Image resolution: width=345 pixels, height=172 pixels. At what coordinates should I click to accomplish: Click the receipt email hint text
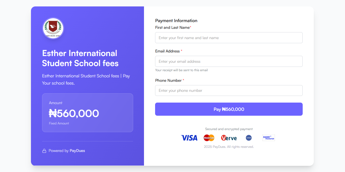pyautogui.click(x=181, y=70)
